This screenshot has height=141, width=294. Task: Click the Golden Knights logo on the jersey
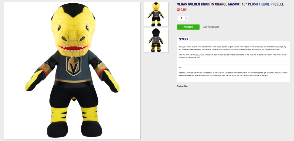pyautogui.click(x=74, y=66)
